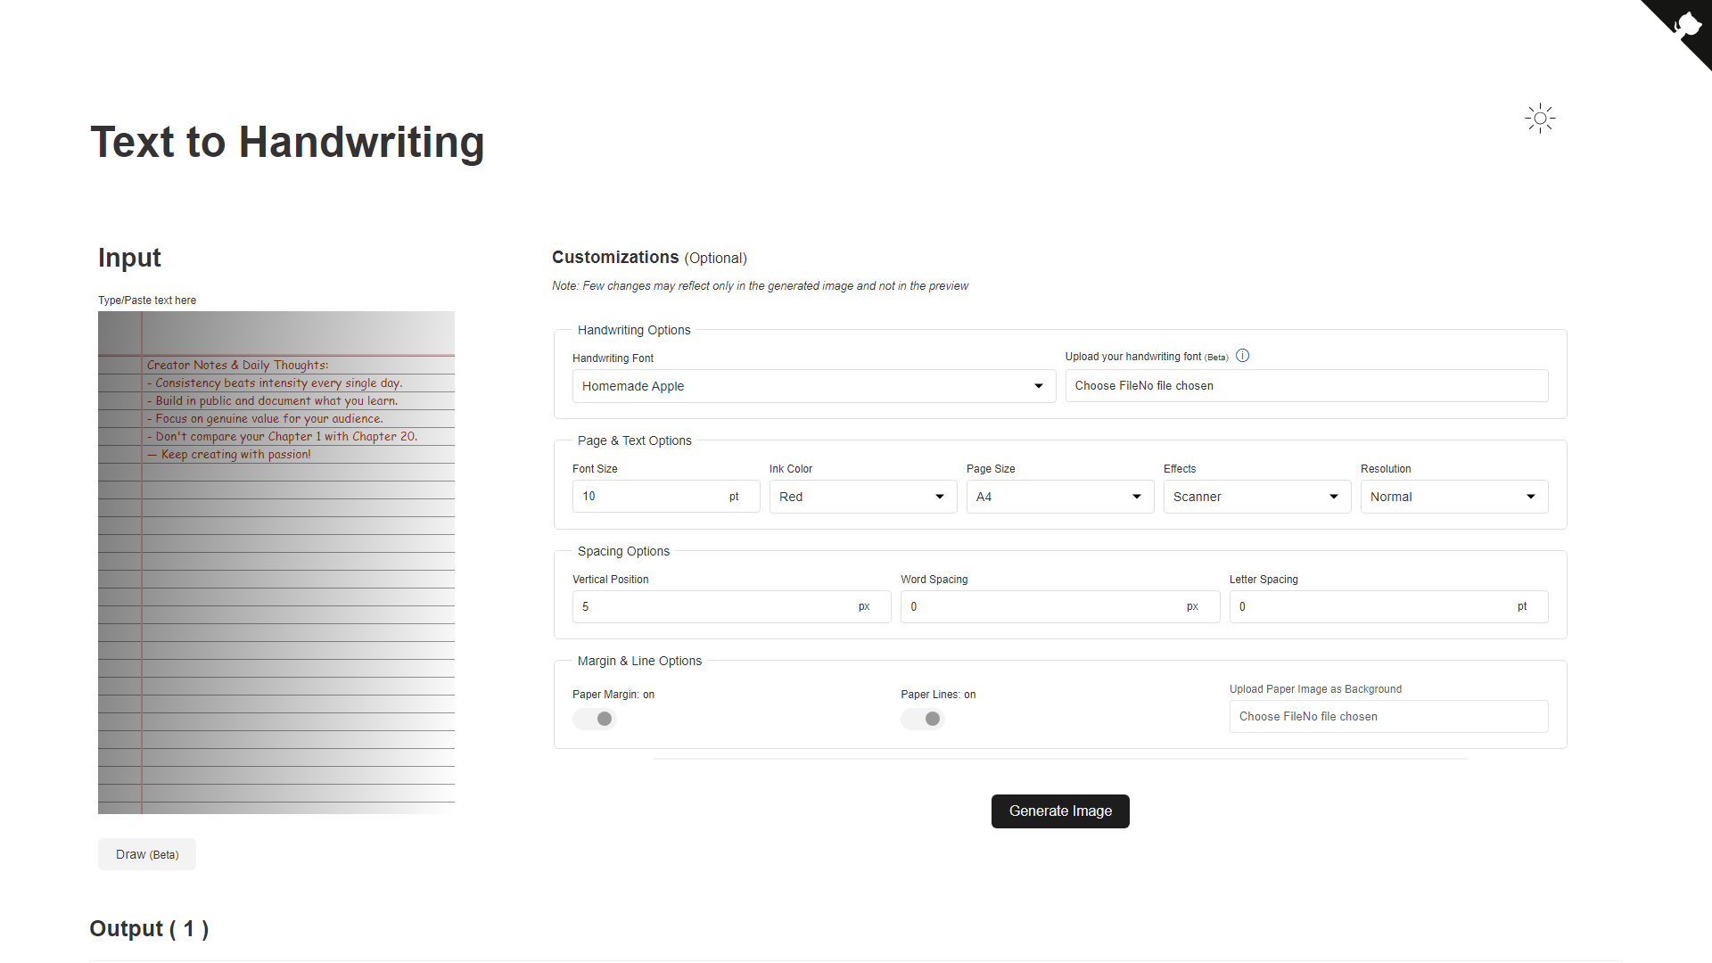
Task: Click the 'Keep creating with passion!' line
Action: 229,455
